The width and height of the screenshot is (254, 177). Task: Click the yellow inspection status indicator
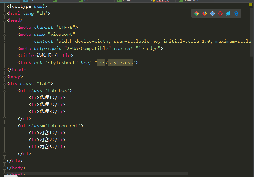pyautogui.click(x=251, y=5)
